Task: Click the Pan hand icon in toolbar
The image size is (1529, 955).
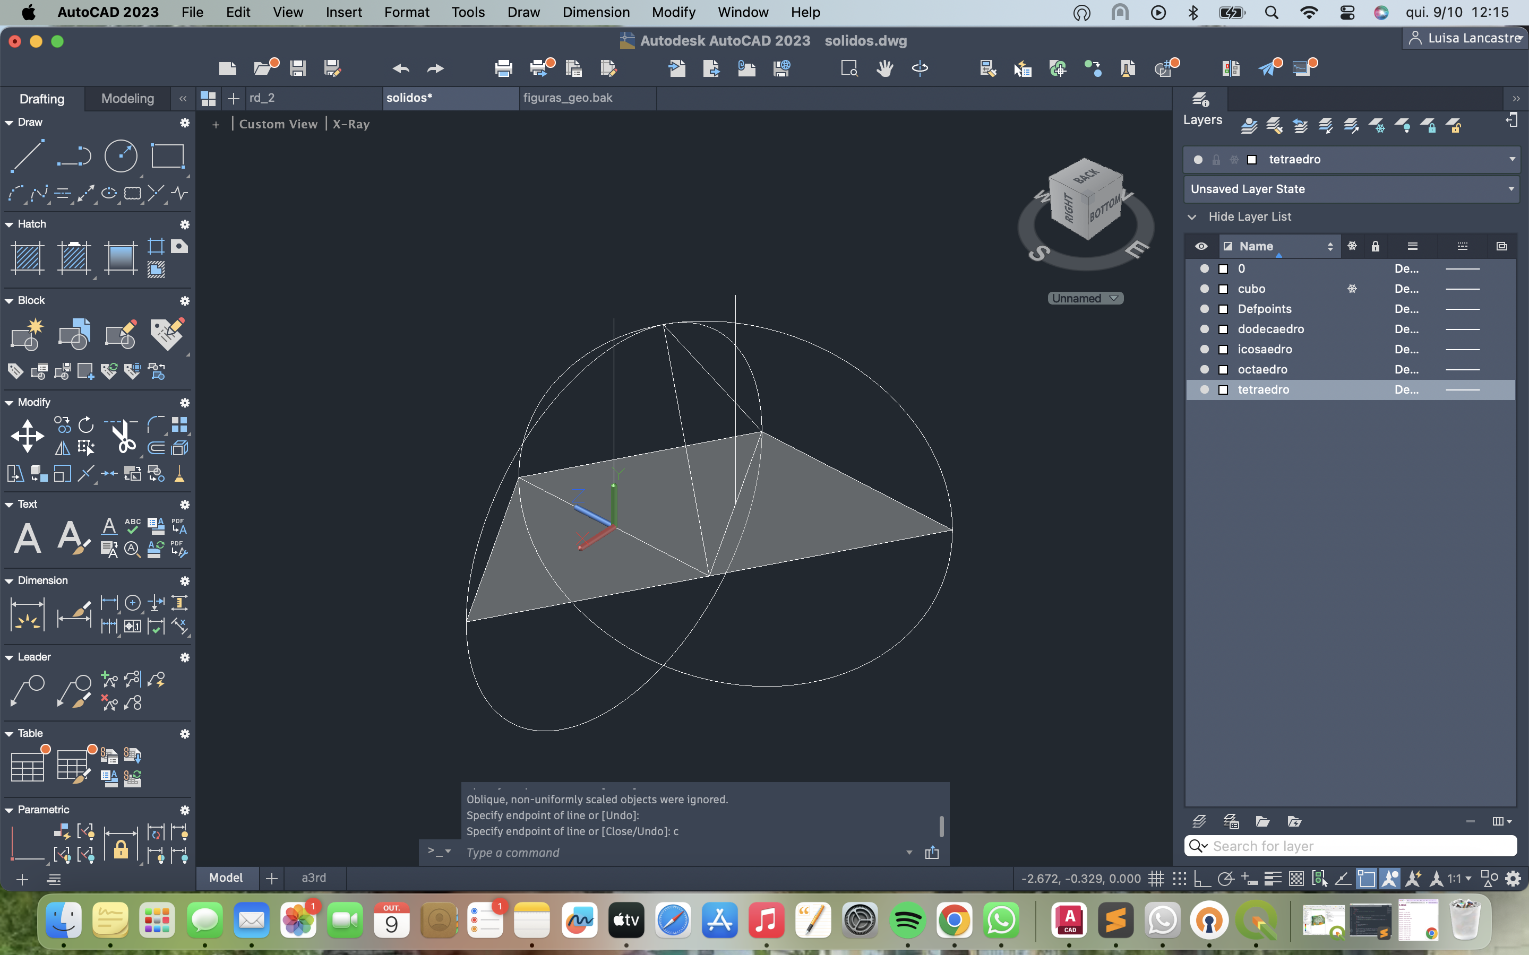Action: pos(884,68)
